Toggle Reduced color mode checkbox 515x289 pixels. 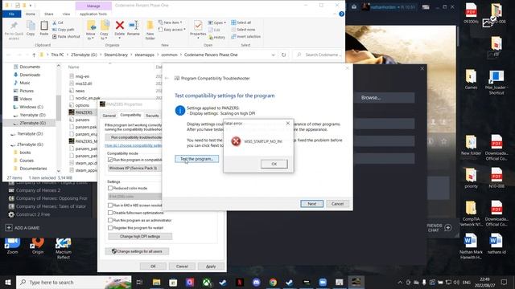(110, 188)
